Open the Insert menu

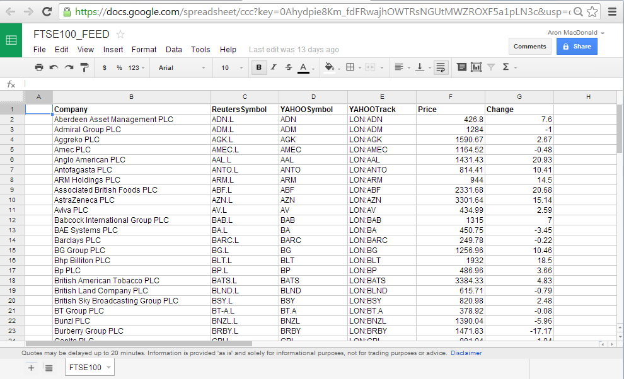113,50
